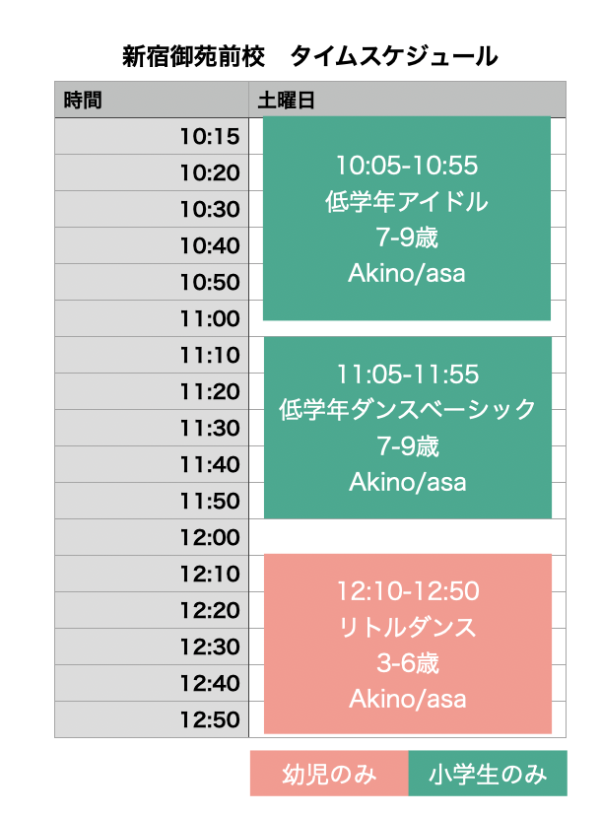Select the 10:15 time row
Image resolution: width=601 pixels, height=817 pixels.
coord(151,137)
